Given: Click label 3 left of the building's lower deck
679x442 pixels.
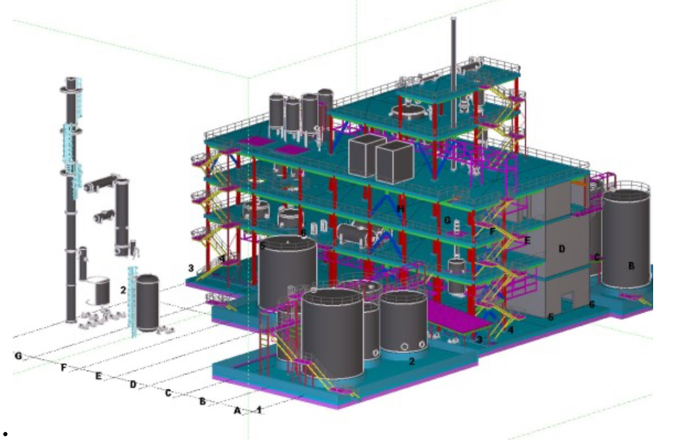Looking at the screenshot, I should coord(191,268).
